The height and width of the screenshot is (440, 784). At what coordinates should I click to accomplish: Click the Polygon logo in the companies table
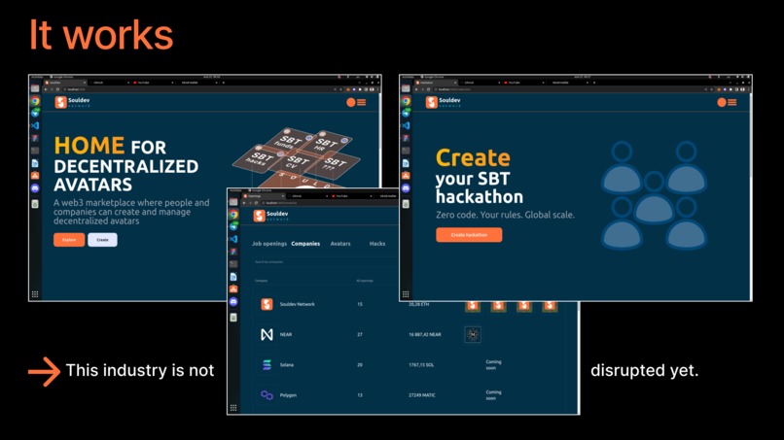pyautogui.click(x=267, y=395)
